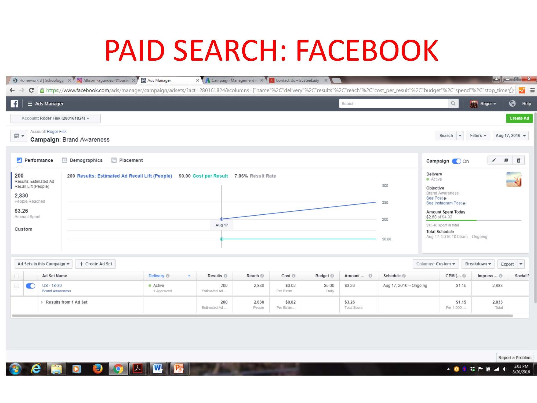Toggle the US - 18-30 ad set switch
The height and width of the screenshot is (403, 537).
31,286
